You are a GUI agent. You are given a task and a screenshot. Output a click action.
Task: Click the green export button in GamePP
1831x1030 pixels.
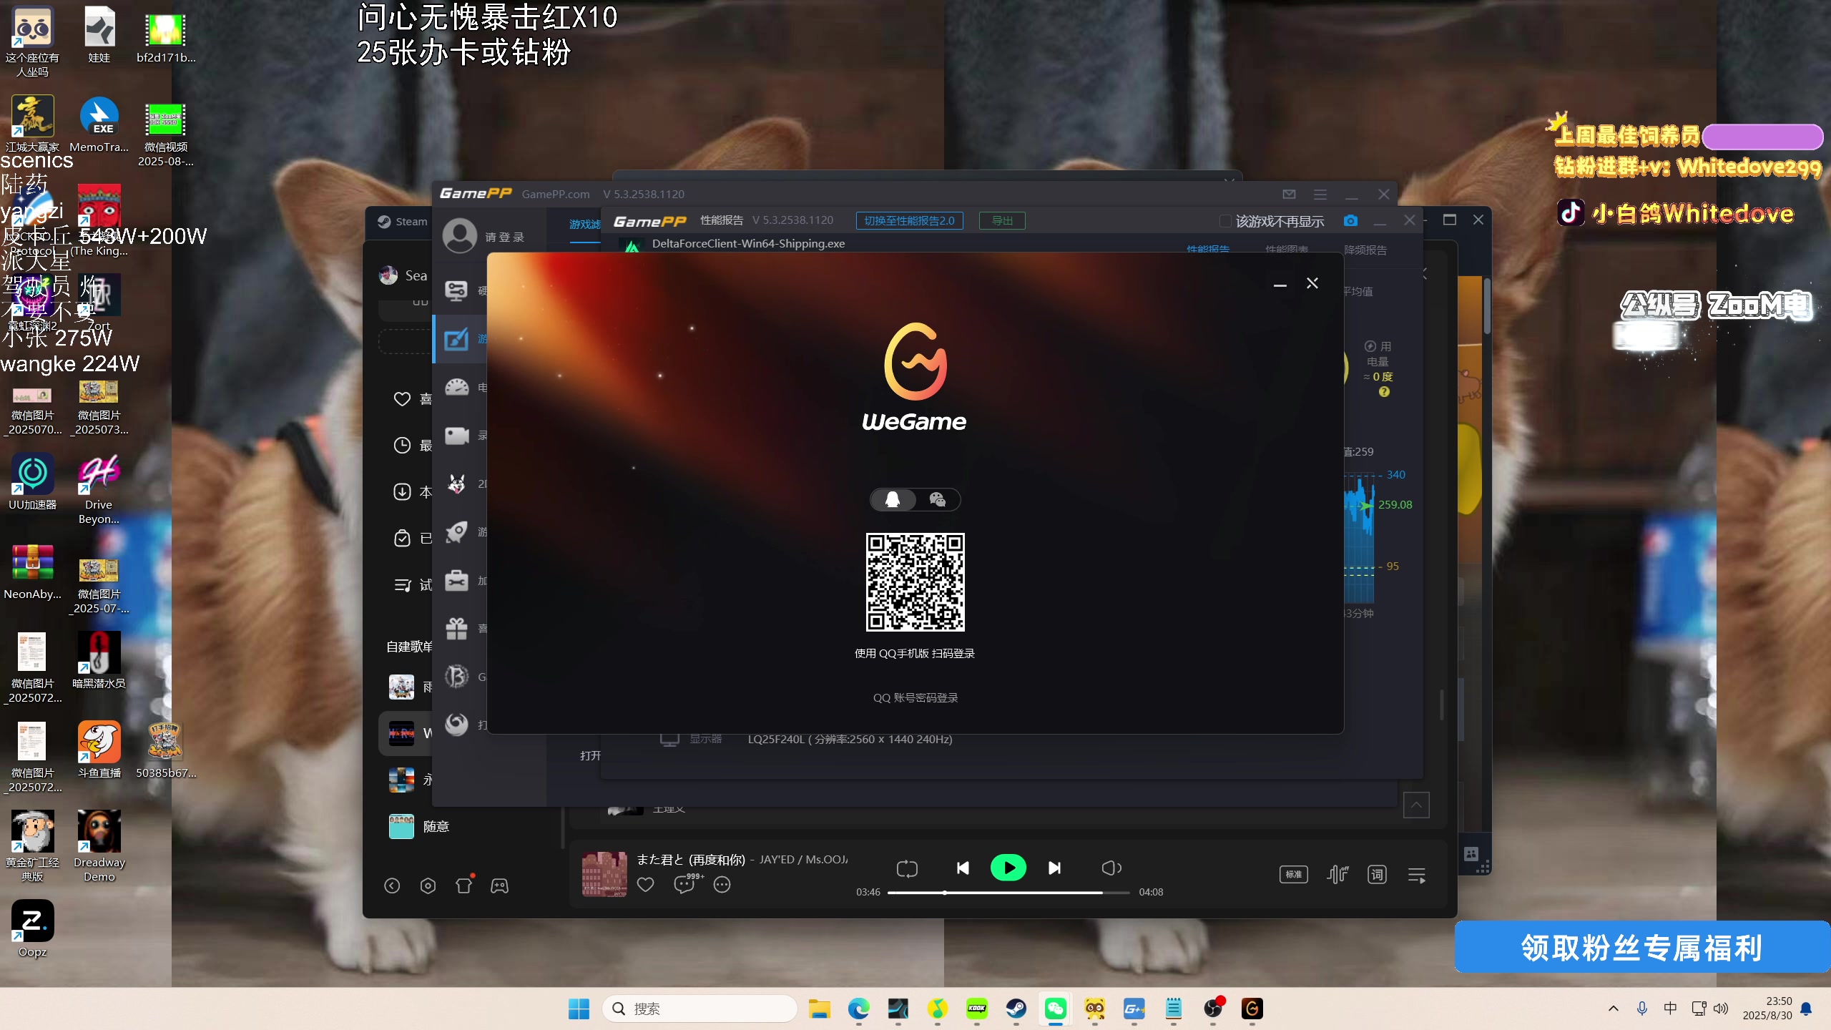click(1002, 220)
